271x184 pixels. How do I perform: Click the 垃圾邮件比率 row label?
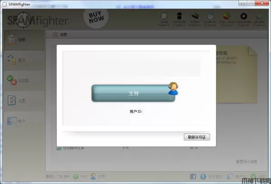click(73, 148)
